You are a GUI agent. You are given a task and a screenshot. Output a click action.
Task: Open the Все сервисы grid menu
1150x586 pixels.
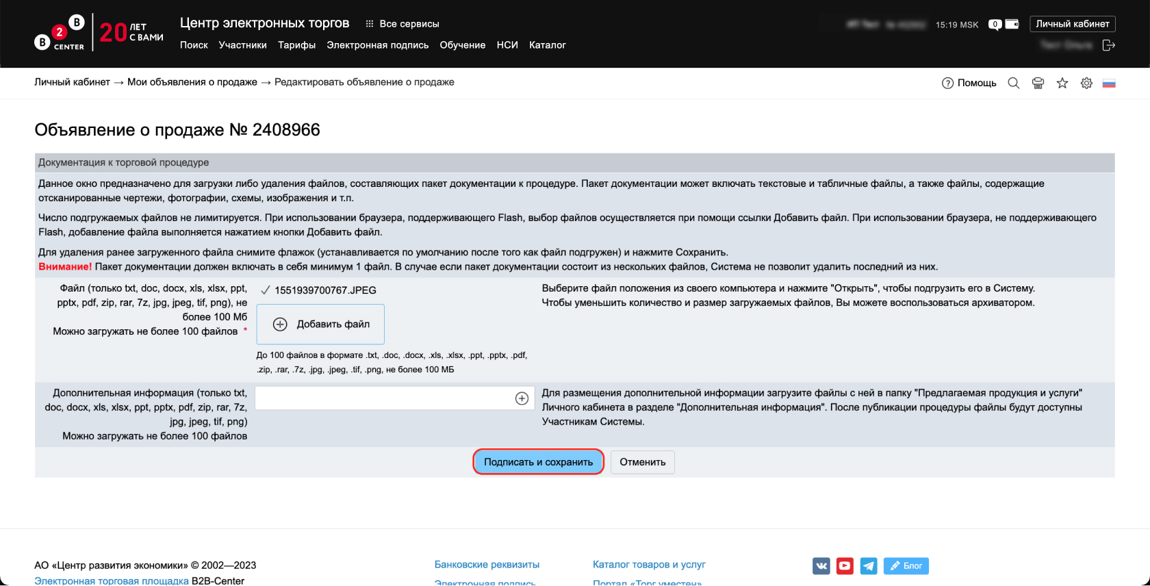(x=402, y=24)
